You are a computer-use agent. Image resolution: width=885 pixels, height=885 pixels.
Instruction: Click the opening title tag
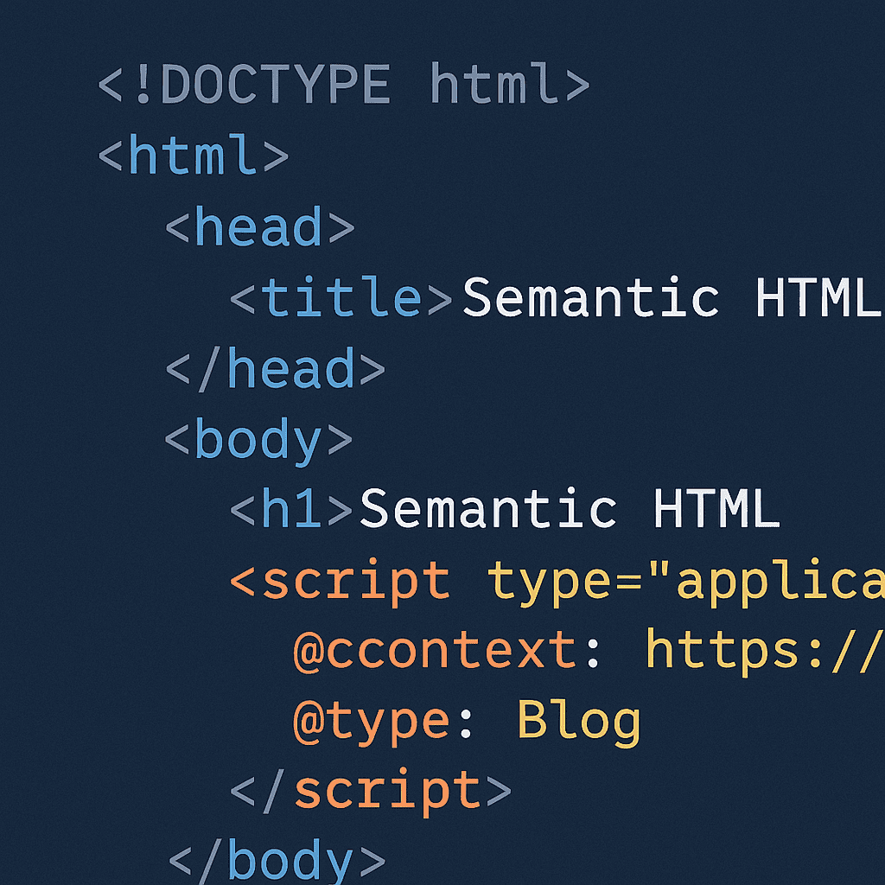click(x=341, y=298)
